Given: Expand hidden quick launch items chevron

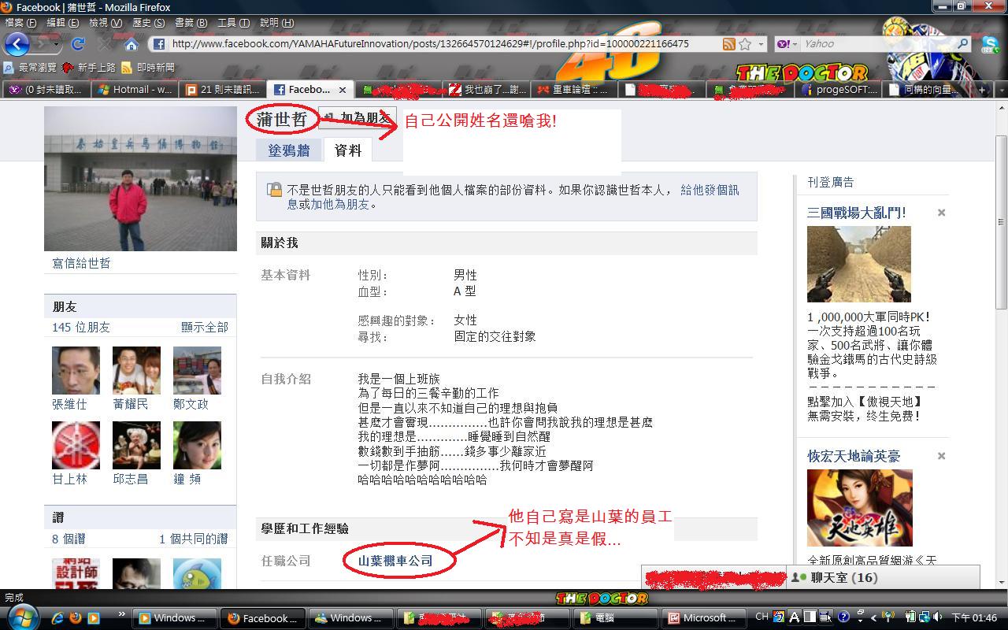Looking at the screenshot, I should (122, 613).
